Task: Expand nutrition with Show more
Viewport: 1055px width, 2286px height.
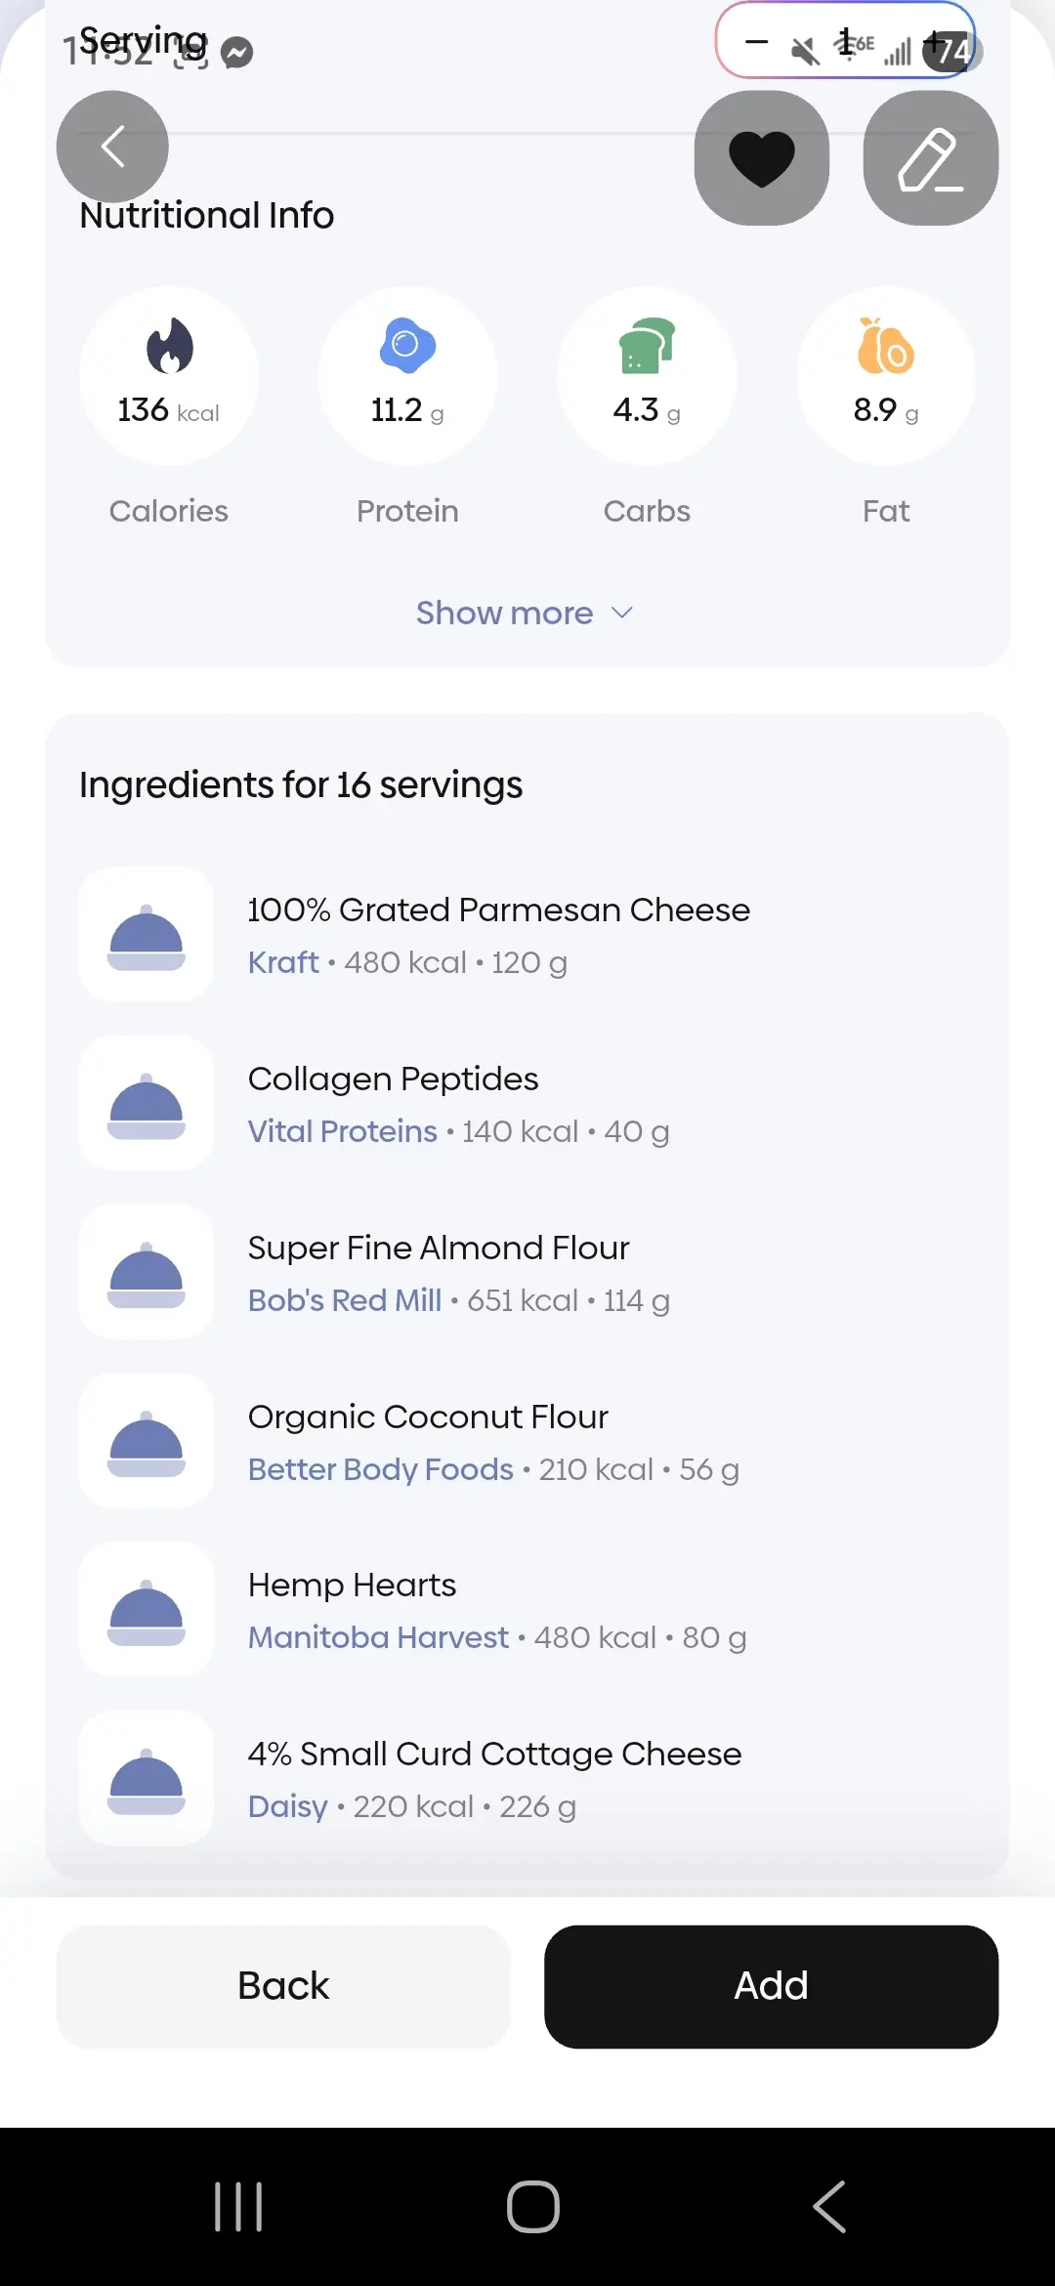Action: pyautogui.click(x=504, y=613)
